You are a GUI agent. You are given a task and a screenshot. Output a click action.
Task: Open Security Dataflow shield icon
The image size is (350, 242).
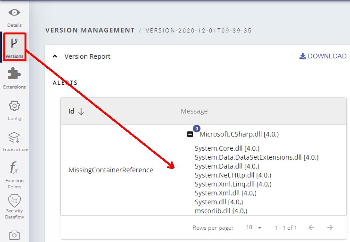[14, 201]
